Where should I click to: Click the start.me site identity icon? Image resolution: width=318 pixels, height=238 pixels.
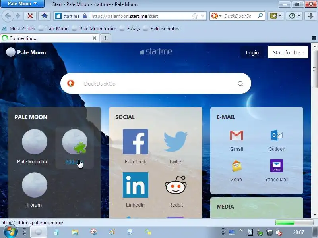[x=58, y=16]
